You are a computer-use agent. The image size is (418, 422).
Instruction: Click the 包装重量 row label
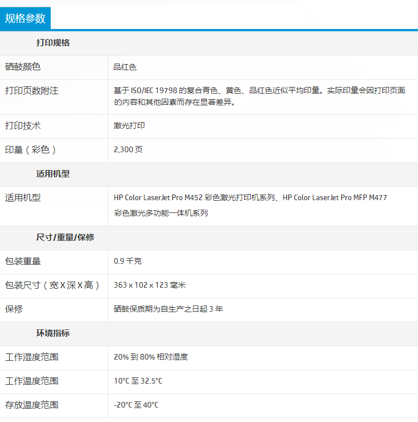(23, 261)
